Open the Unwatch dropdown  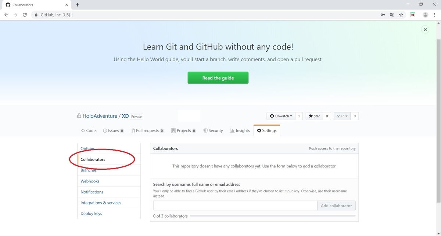tap(281, 116)
